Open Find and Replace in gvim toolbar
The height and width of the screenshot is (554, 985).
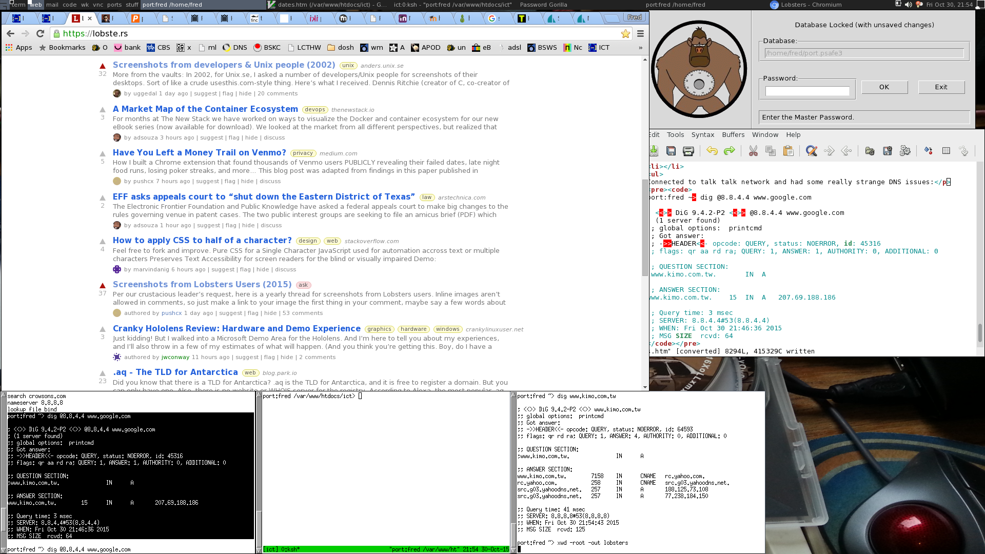[x=811, y=151]
